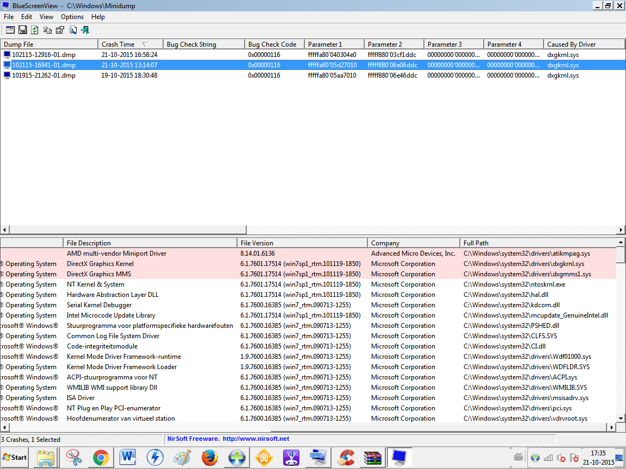Select the Intel Microcode Update Library row
The height and width of the screenshot is (469, 626).
tap(308, 315)
